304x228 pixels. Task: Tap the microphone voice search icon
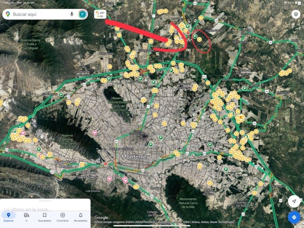tap(72, 14)
